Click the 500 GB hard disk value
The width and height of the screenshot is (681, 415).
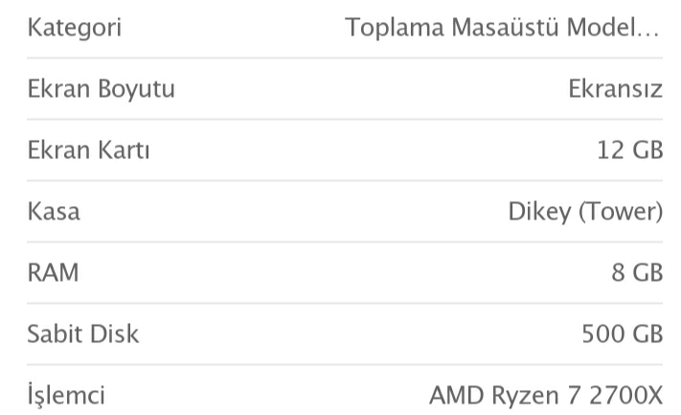point(623,334)
